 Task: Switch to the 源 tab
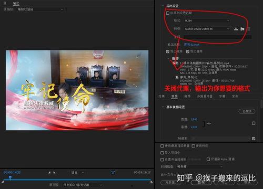5,3
